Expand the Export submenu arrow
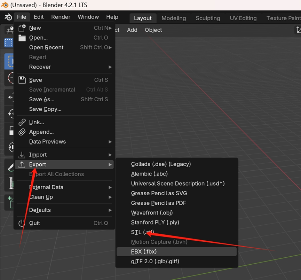Image resolution: width=301 pixels, height=280 pixels. (110, 165)
